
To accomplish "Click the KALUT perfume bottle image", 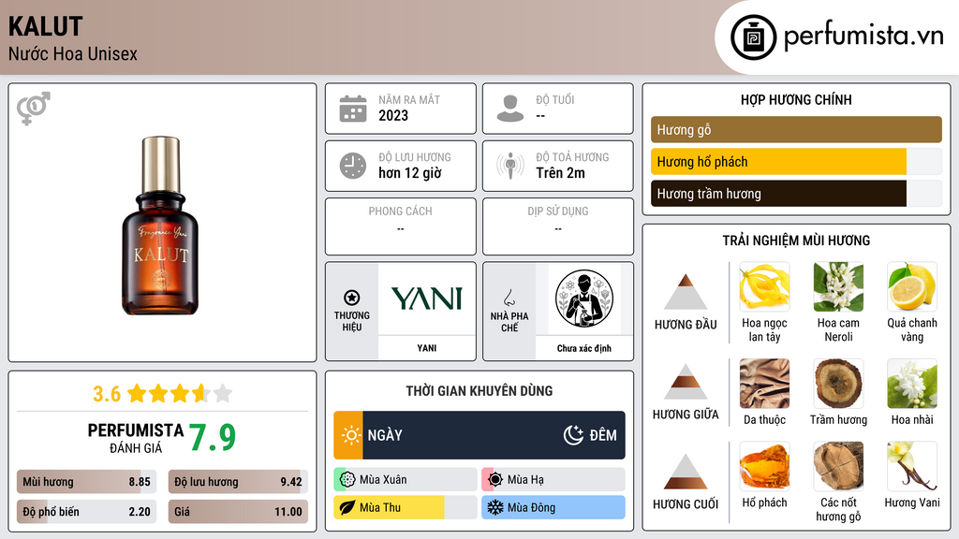I will (x=161, y=226).
